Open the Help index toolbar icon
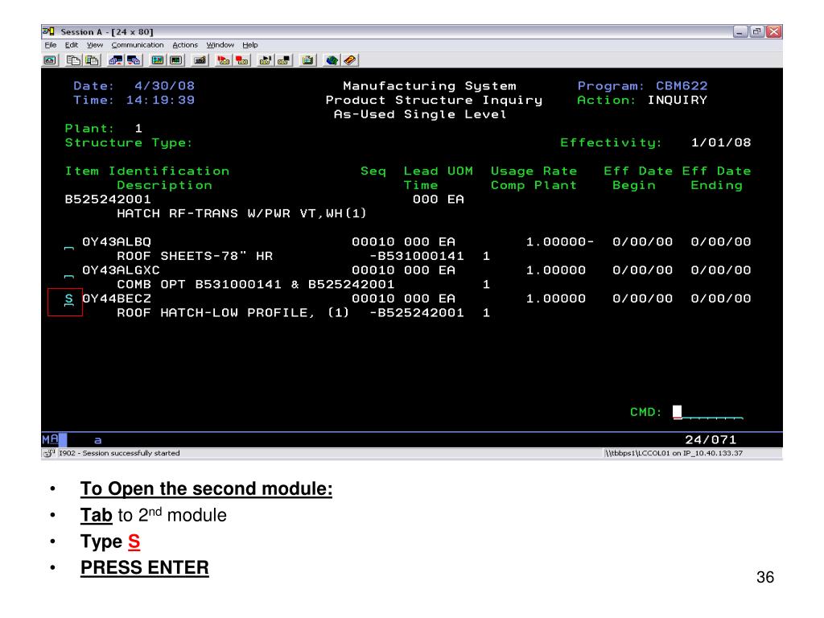The height and width of the screenshot is (618, 824). (x=350, y=60)
